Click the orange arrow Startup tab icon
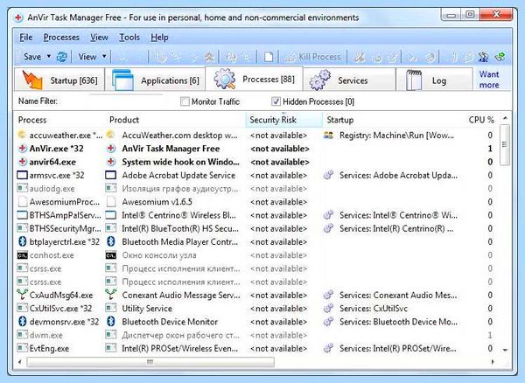 click(32, 80)
